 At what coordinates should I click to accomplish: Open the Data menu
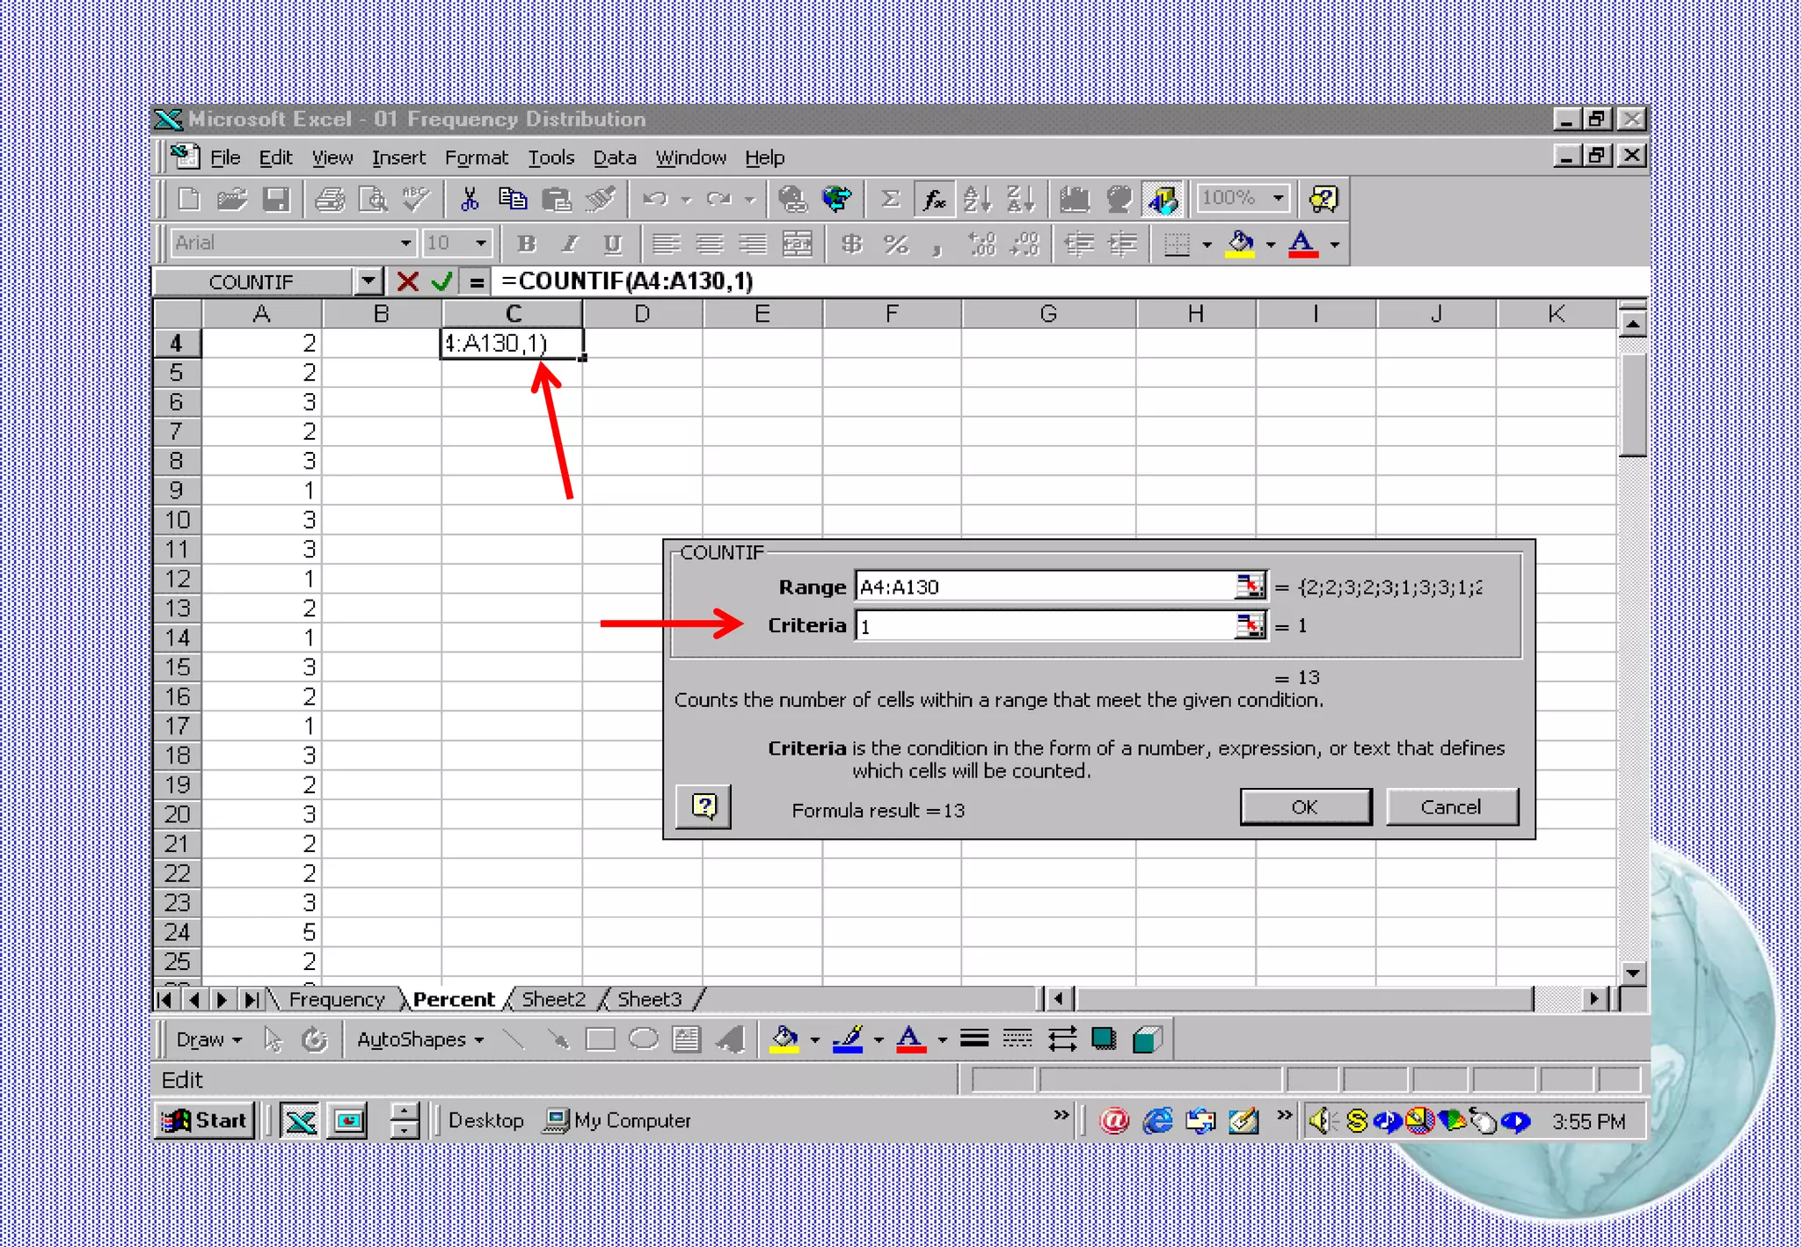click(614, 157)
